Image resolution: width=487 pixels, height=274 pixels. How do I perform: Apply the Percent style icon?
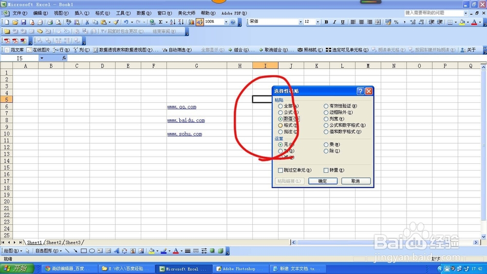pyautogui.click(x=396, y=22)
